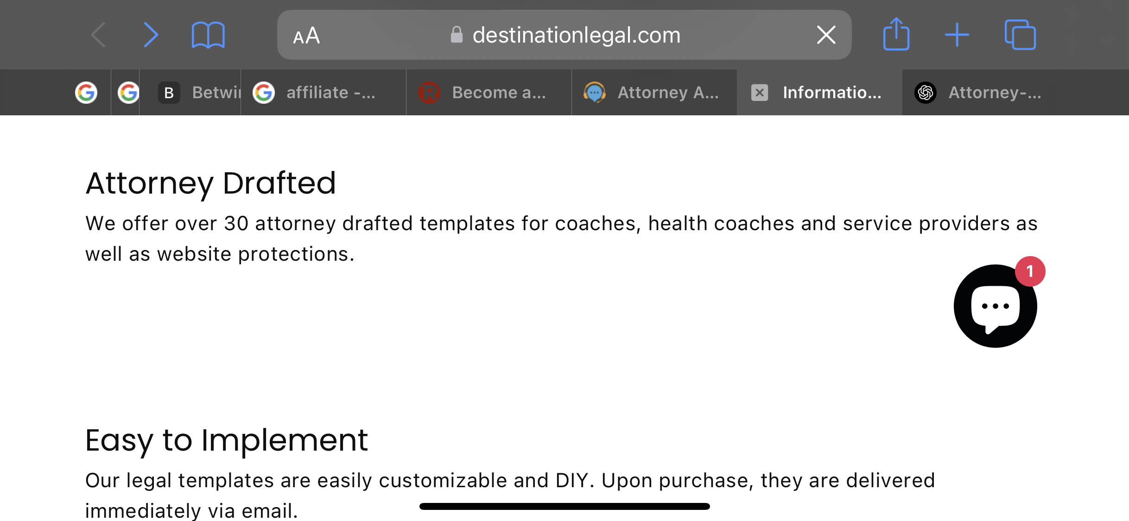
Task: Open the bookmarks book icon
Action: tap(208, 35)
